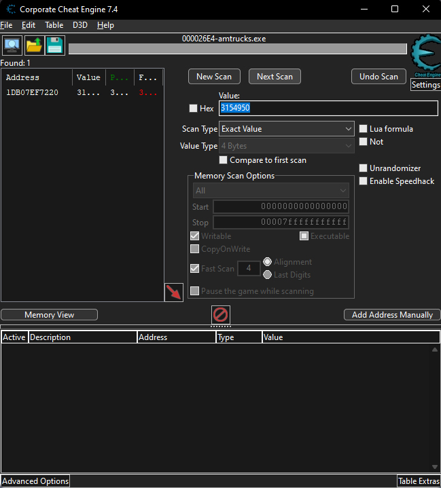
Task: Click the Cheat Engine gear logo
Action: click(x=426, y=56)
